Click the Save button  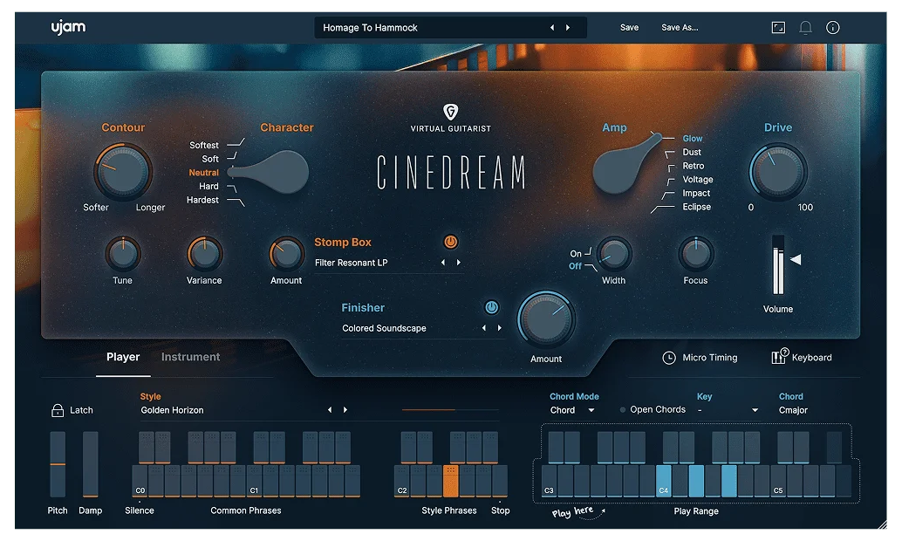point(629,28)
